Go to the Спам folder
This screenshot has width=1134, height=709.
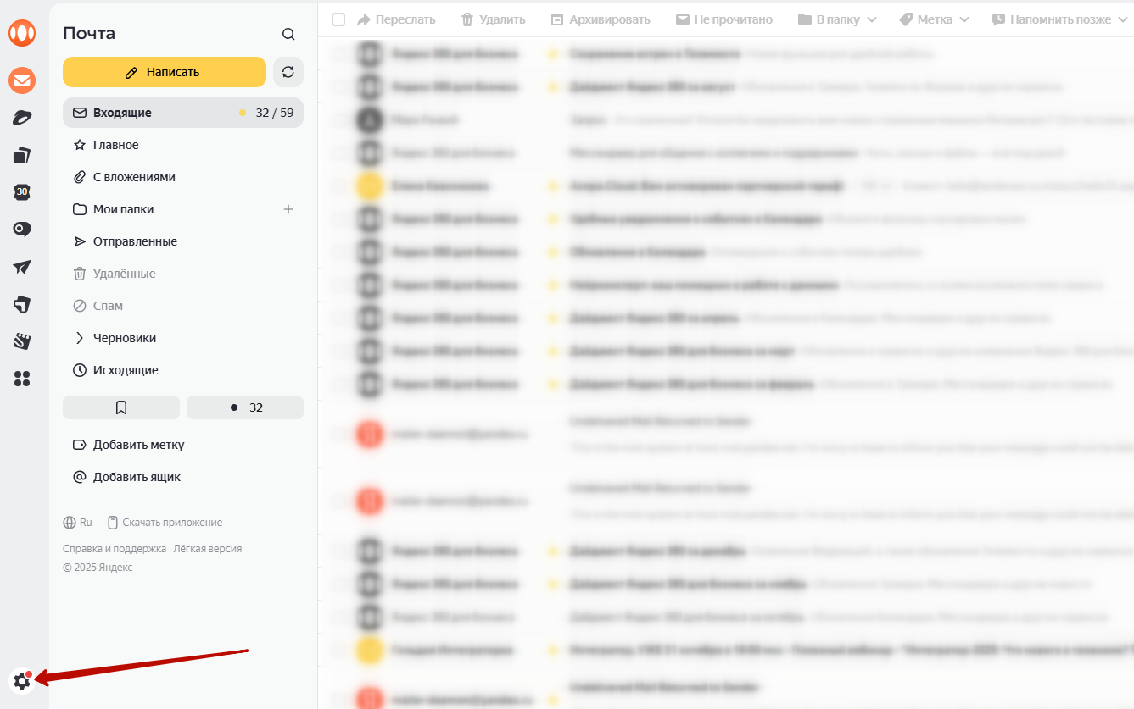(108, 306)
